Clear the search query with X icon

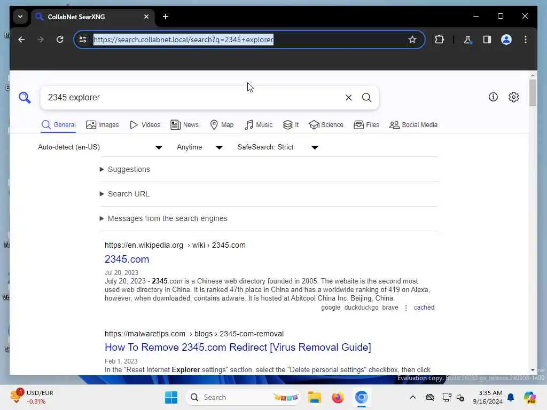point(348,98)
